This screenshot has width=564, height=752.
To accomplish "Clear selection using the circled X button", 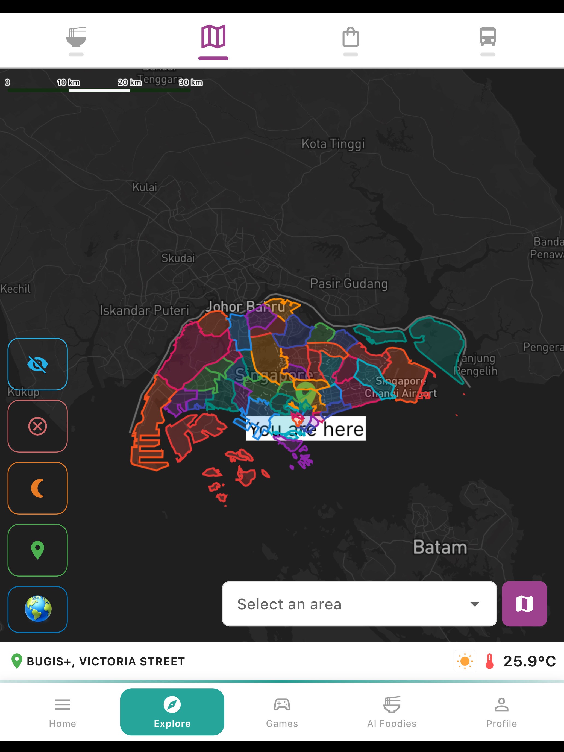I will 37,426.
